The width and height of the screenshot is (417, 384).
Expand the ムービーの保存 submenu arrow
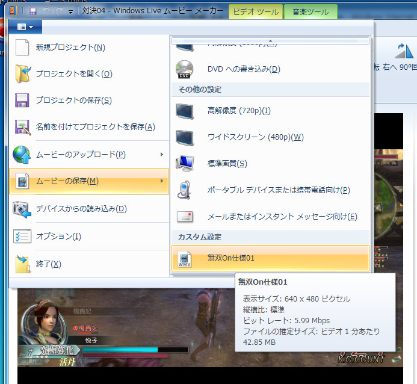coord(162,181)
